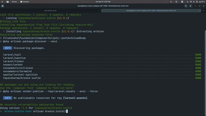
Task: Click the 'breeze-svelte-test' prompt directory name
Action: [x=18, y=111]
